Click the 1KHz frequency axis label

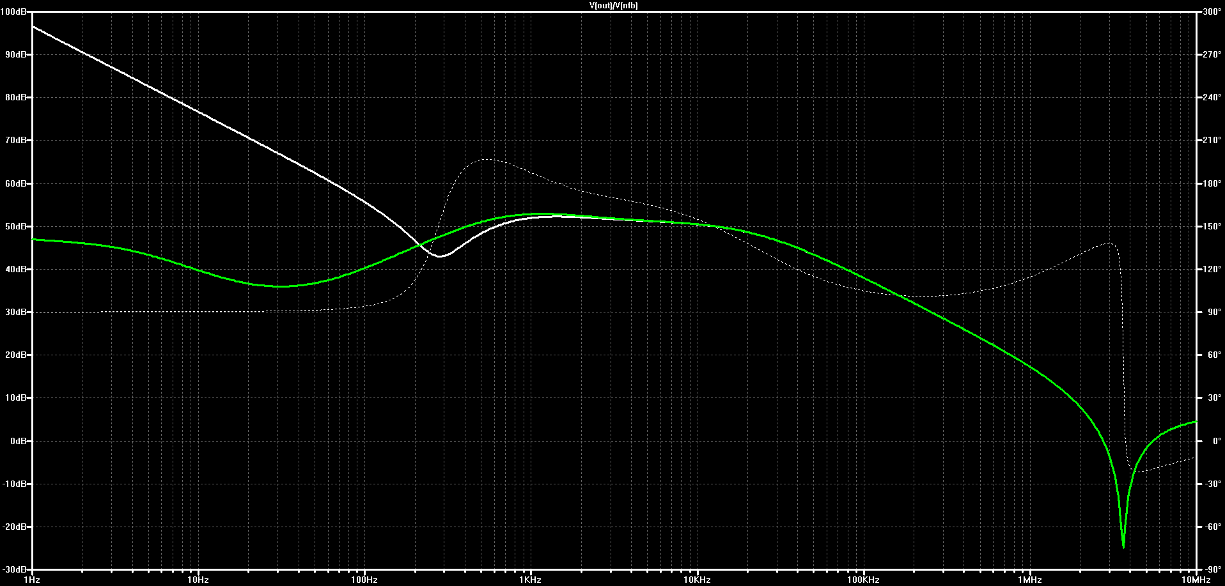[531, 580]
